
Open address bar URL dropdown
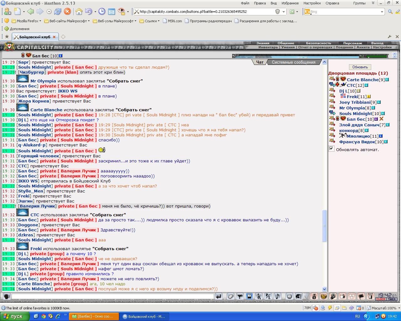click(284, 12)
